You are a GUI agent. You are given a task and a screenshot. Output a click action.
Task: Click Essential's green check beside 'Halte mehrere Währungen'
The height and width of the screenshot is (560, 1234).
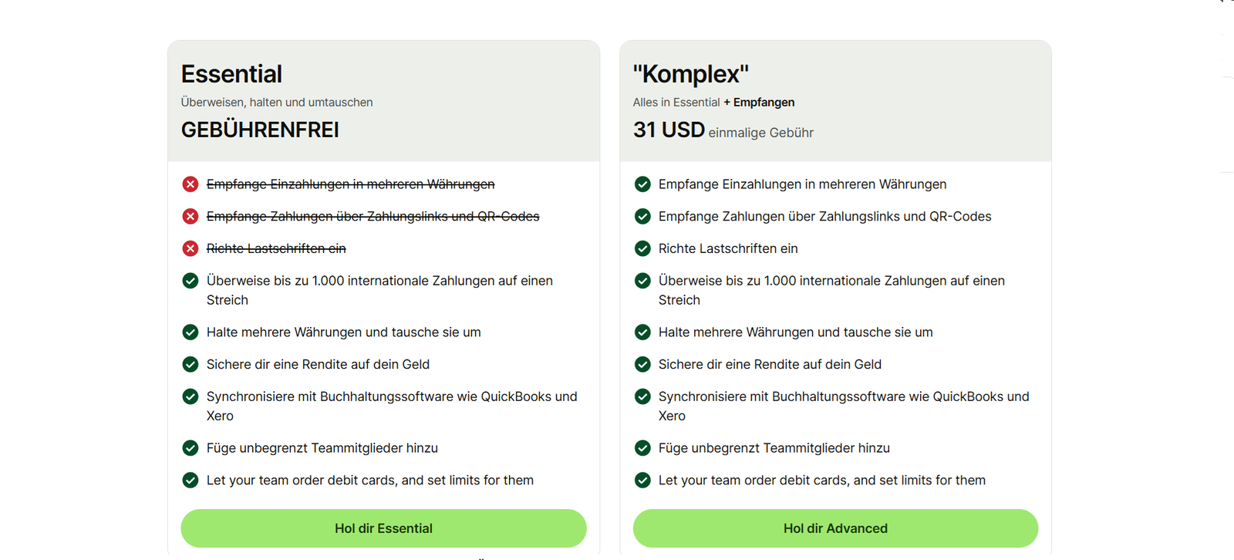[190, 332]
